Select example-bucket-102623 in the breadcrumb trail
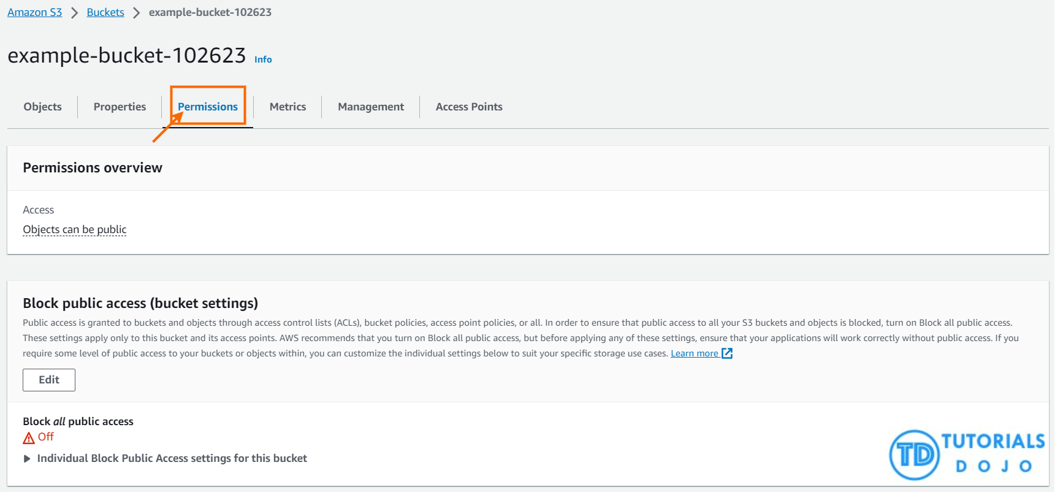1055x492 pixels. point(210,12)
